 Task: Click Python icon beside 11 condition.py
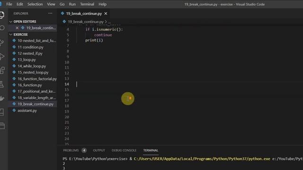click(x=14, y=47)
